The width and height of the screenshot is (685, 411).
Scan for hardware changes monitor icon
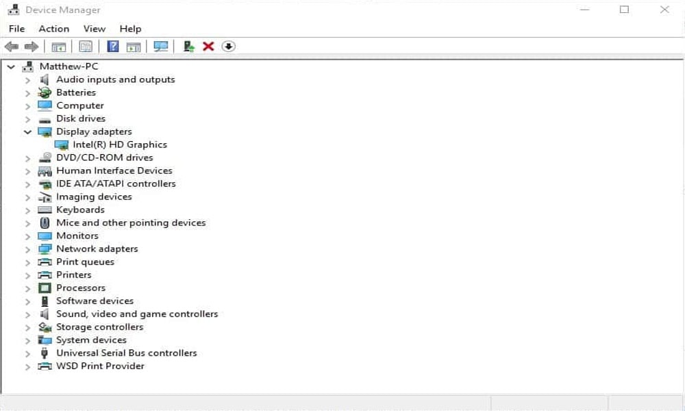pos(161,47)
